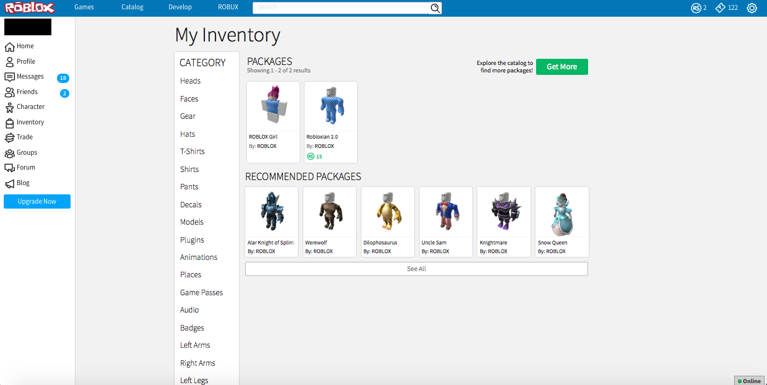Image resolution: width=767 pixels, height=385 pixels.
Task: Select the Game Passes category
Action: click(201, 293)
